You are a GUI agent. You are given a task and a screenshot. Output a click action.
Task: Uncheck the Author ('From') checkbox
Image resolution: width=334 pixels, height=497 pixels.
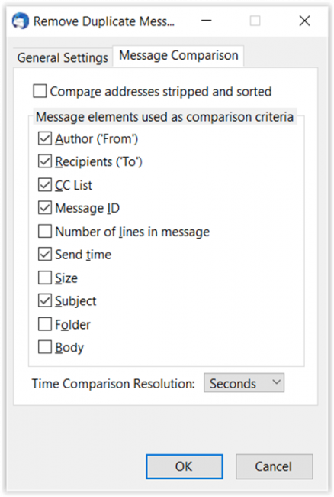coord(45,138)
